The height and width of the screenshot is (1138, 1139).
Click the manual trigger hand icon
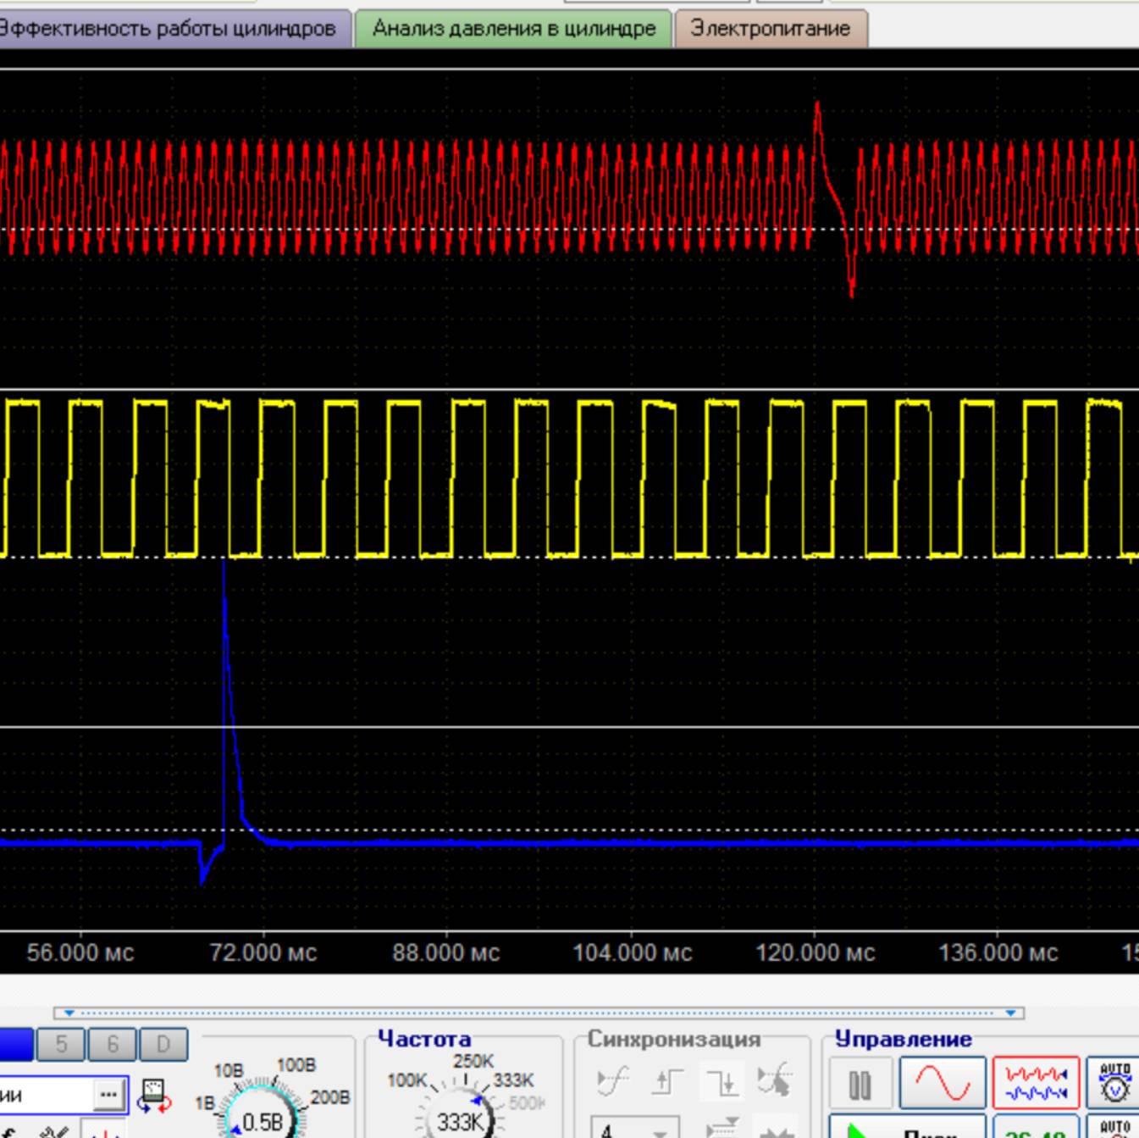tap(773, 1081)
